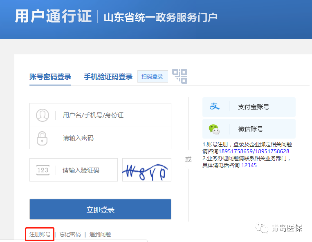The width and height of the screenshot is (312, 242).
Task: Open the 注册账号 registration link
Action: pos(40,234)
